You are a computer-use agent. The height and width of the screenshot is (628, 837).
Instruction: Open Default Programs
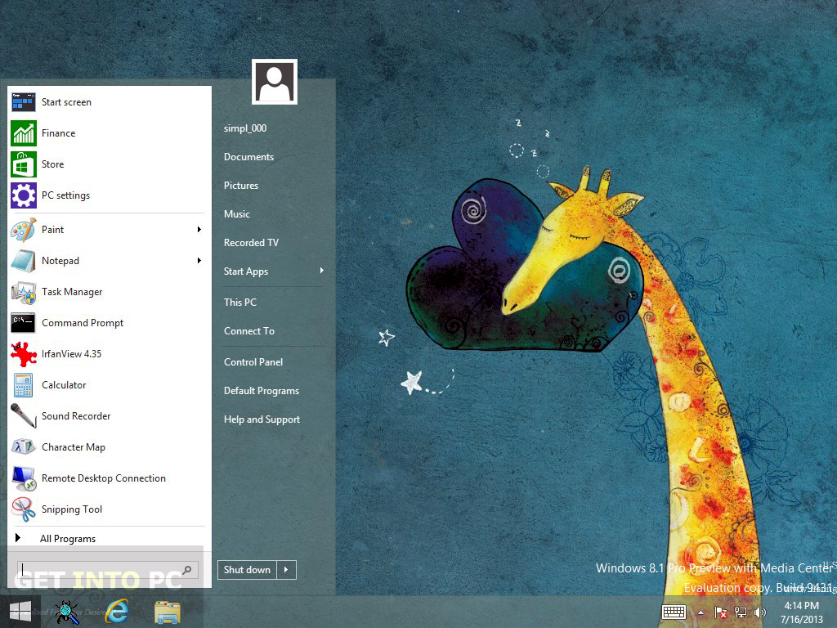pos(261,391)
